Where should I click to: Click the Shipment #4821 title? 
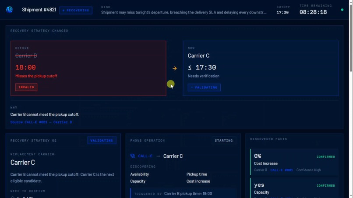(x=39, y=10)
